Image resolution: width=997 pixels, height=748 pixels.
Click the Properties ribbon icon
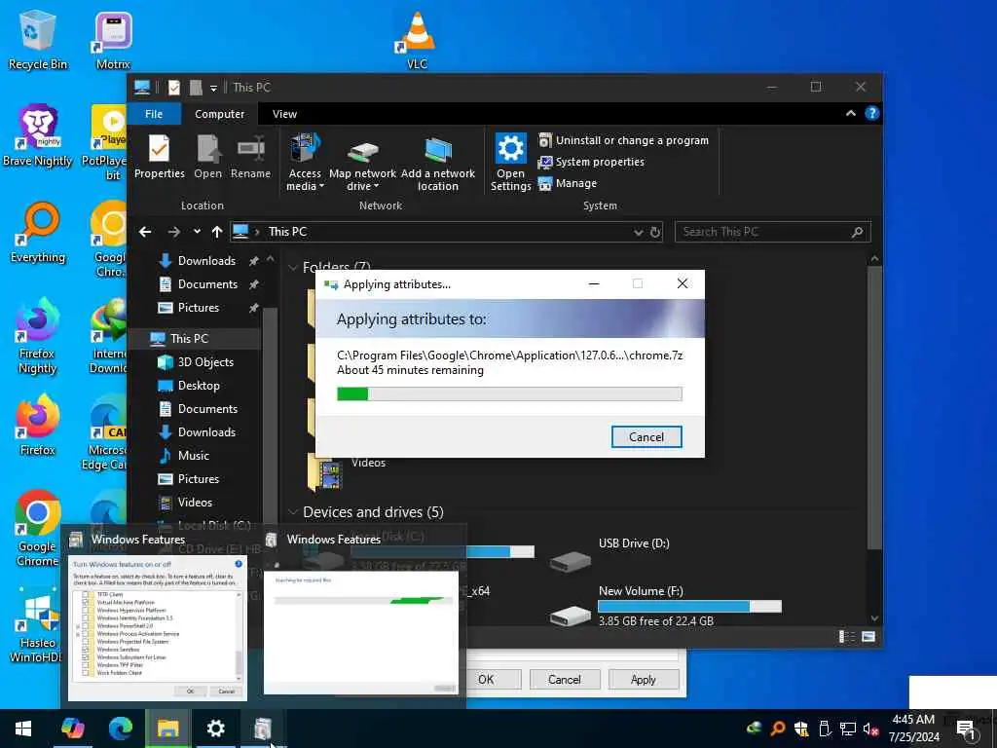[159, 157]
